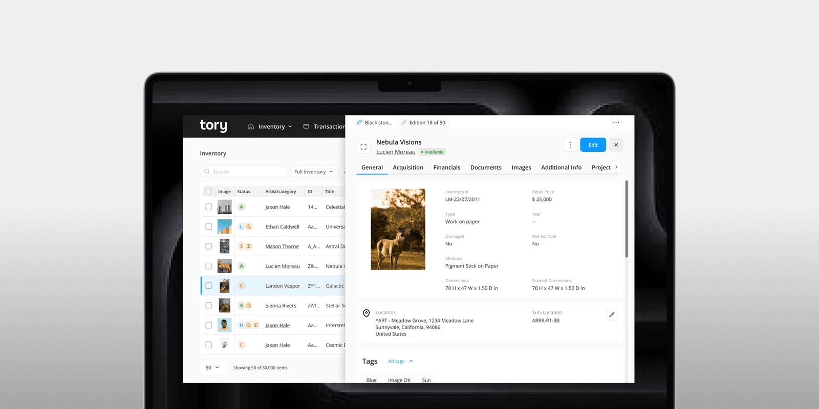Switch to the Financials tab
The image size is (819, 409).
coord(447,168)
